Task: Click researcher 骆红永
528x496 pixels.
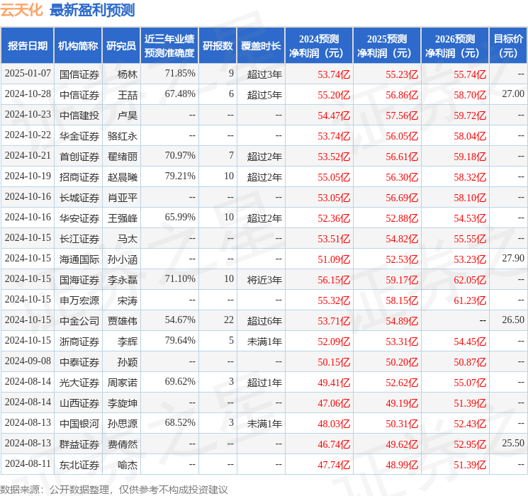Action: (x=123, y=136)
